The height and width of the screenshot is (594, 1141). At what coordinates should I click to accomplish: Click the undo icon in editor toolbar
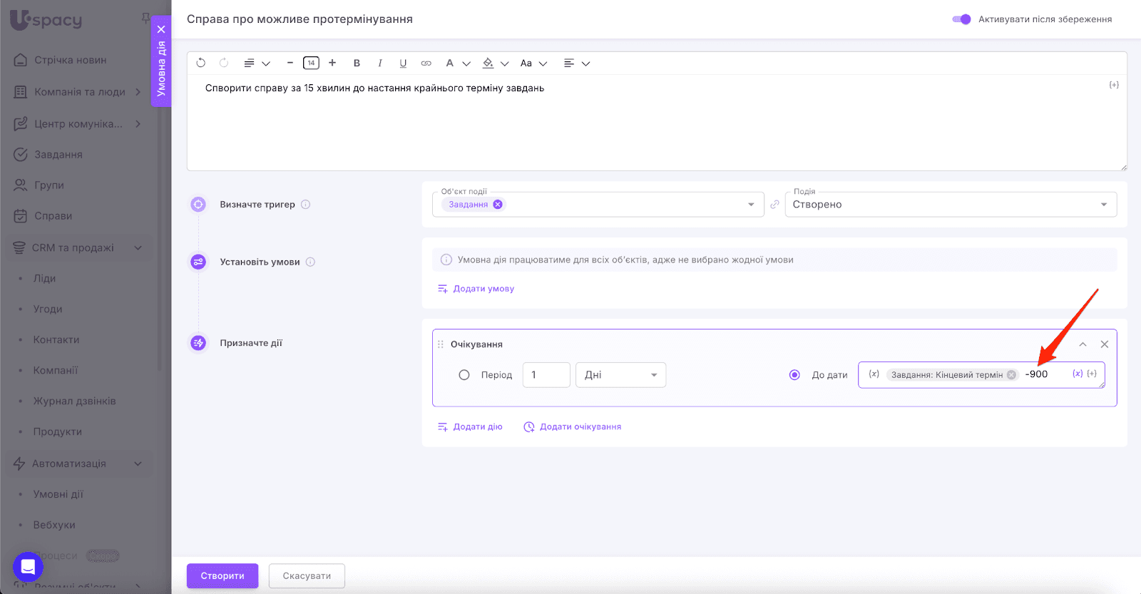(x=201, y=63)
